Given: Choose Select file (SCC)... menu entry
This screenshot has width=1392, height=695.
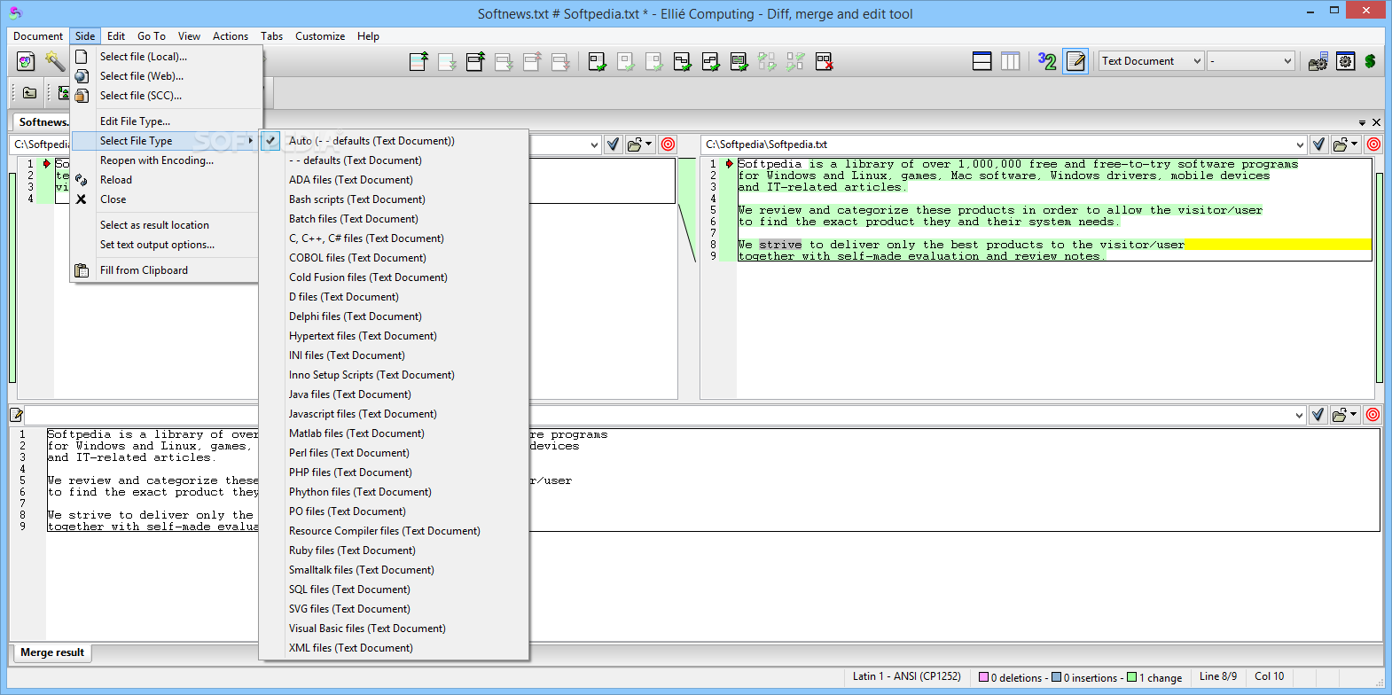Looking at the screenshot, I should (x=167, y=96).
